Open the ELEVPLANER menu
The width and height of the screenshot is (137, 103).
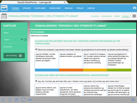[x=40, y=8]
